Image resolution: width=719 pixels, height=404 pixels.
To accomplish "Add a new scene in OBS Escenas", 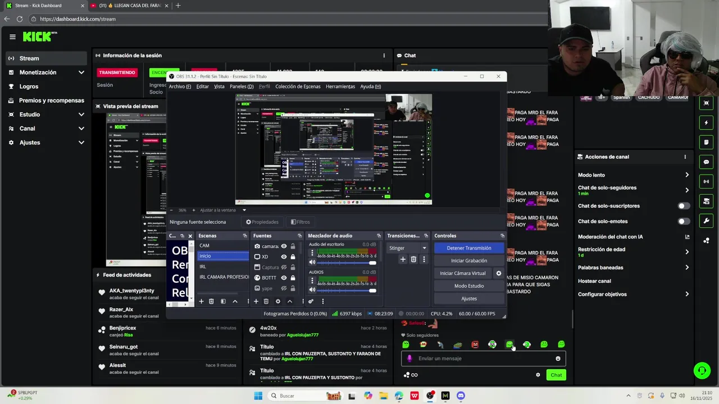I will 201,301.
